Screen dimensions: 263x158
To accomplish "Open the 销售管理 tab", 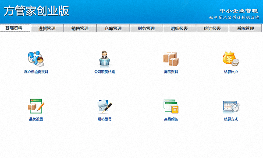I will tap(80, 28).
